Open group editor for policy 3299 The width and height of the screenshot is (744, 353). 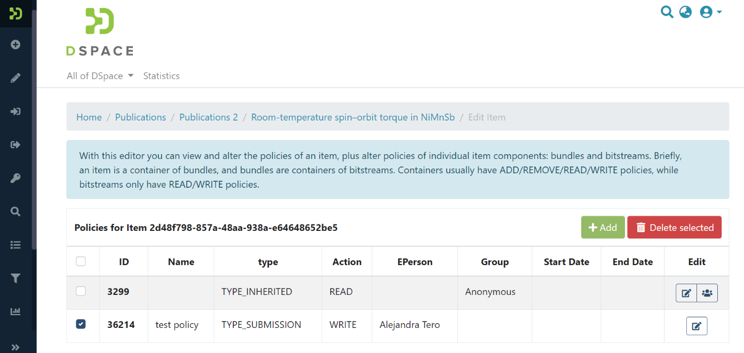coord(707,293)
